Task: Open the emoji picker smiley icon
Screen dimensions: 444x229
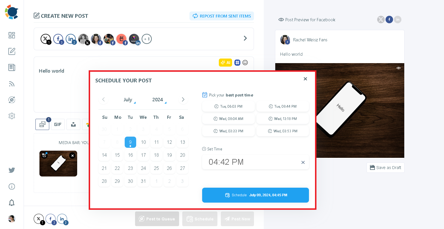Action: (245, 63)
